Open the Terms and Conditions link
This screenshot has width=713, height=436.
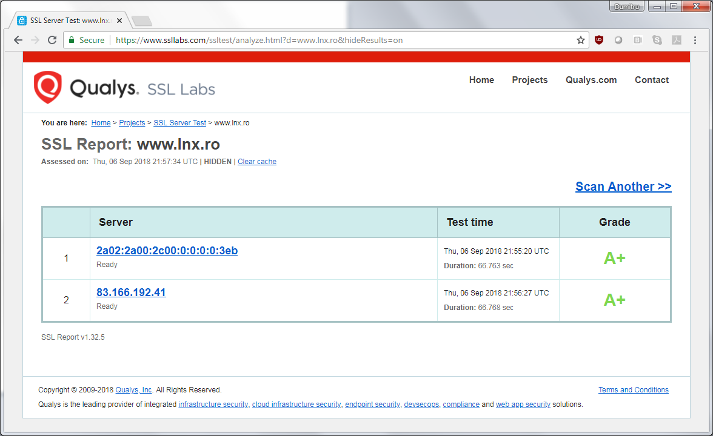[634, 390]
